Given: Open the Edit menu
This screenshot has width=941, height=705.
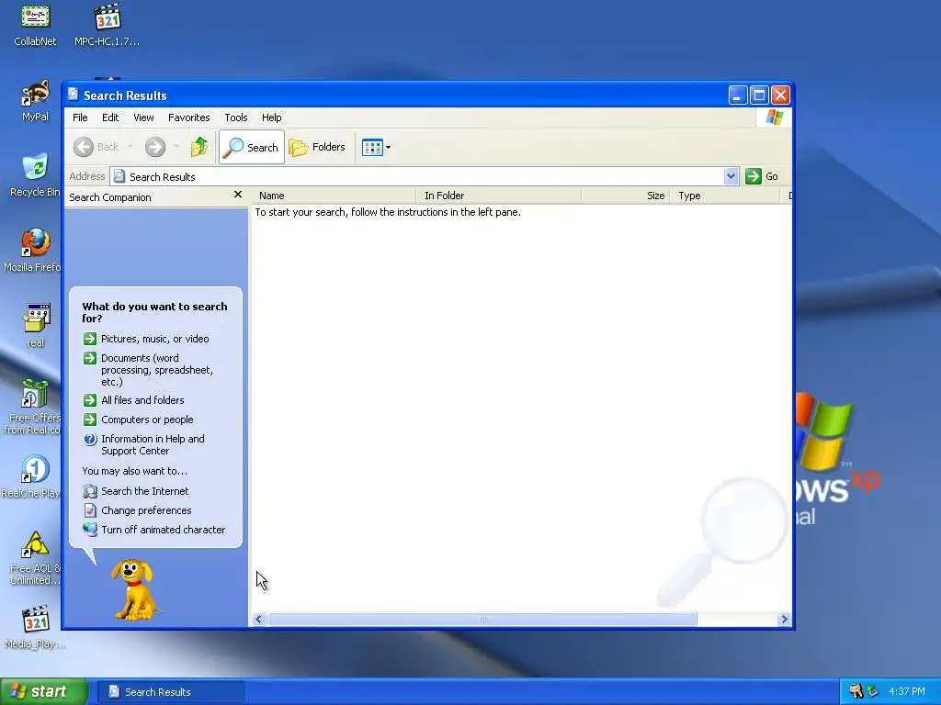Looking at the screenshot, I should (110, 117).
